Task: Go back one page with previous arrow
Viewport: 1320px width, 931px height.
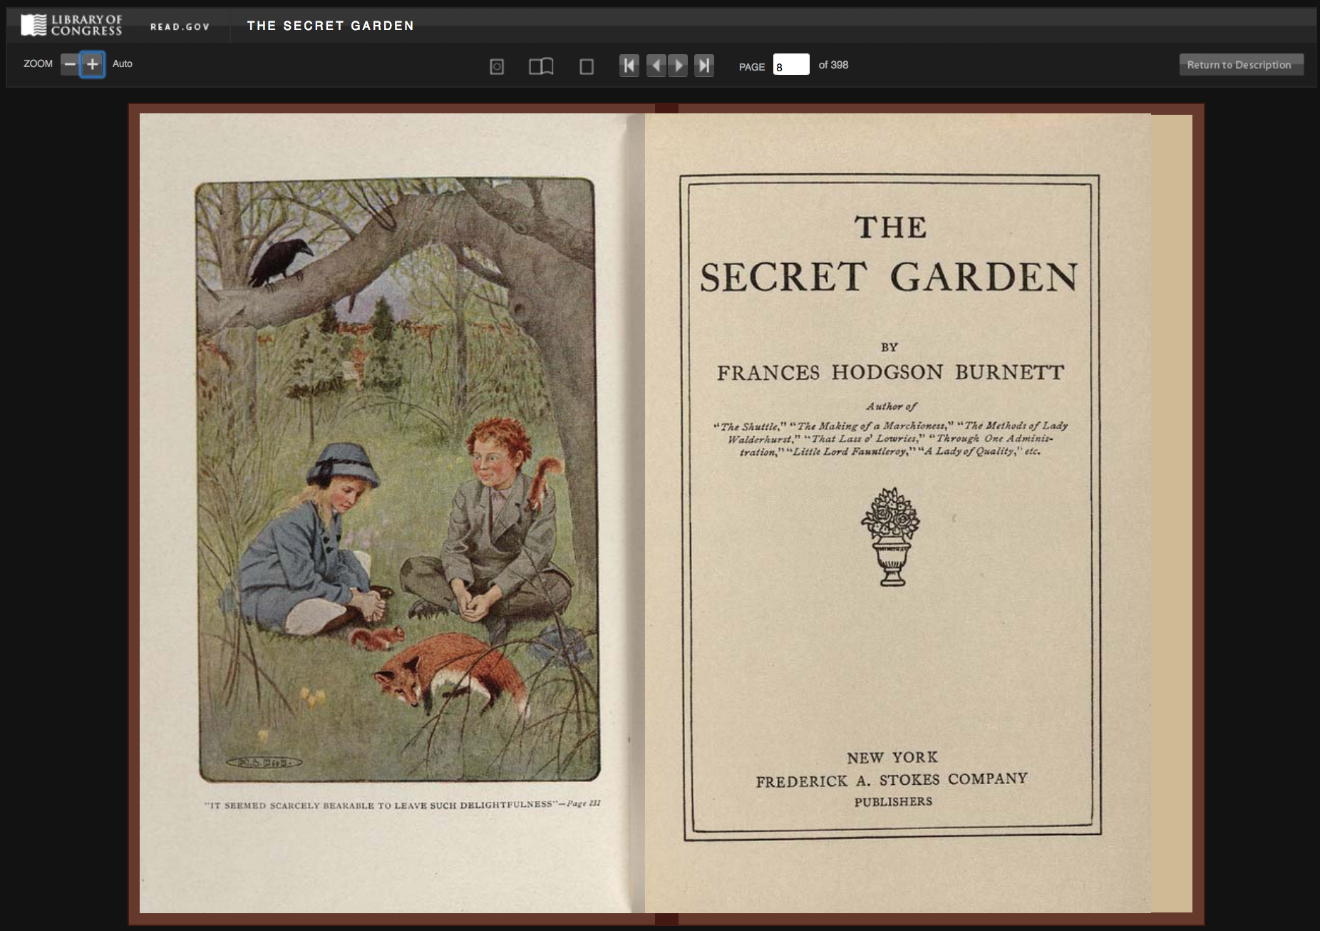Action: tap(657, 65)
